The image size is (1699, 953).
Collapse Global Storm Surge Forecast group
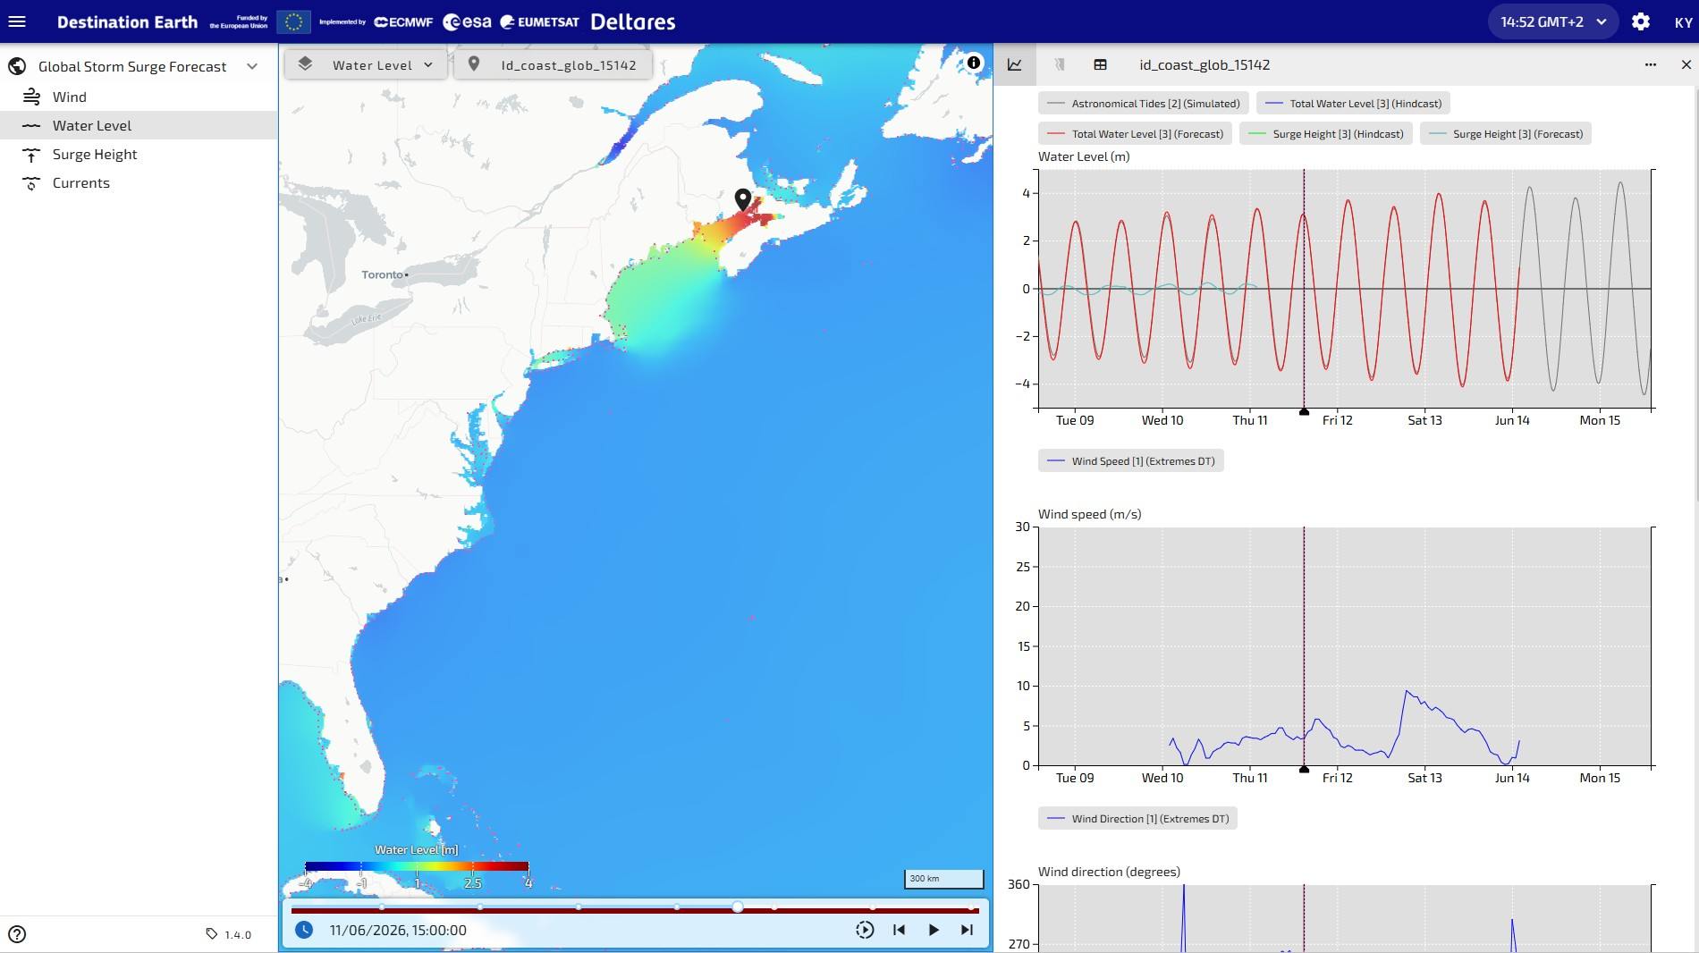pyautogui.click(x=252, y=66)
